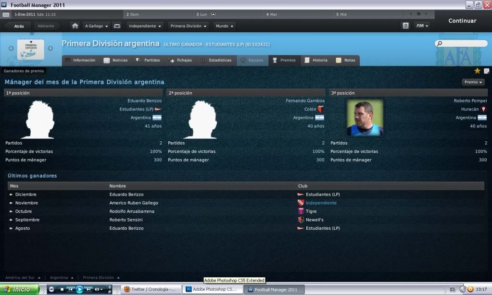Viewport: 492px width, 295px height.
Task: Open the Notas tab
Action: (x=346, y=60)
